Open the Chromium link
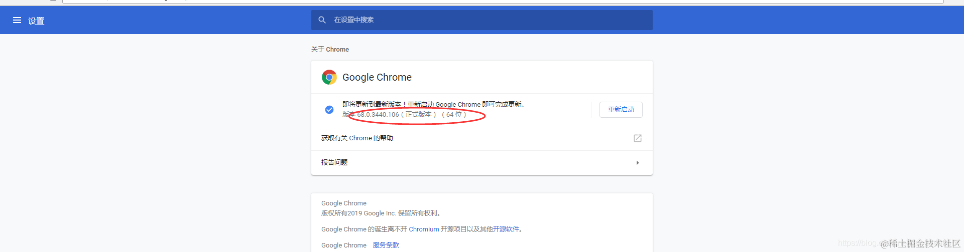The height and width of the screenshot is (252, 964). tap(424, 229)
